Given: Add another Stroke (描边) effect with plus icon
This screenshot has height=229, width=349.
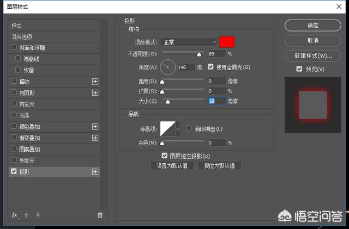Looking at the screenshot, I should [95, 82].
